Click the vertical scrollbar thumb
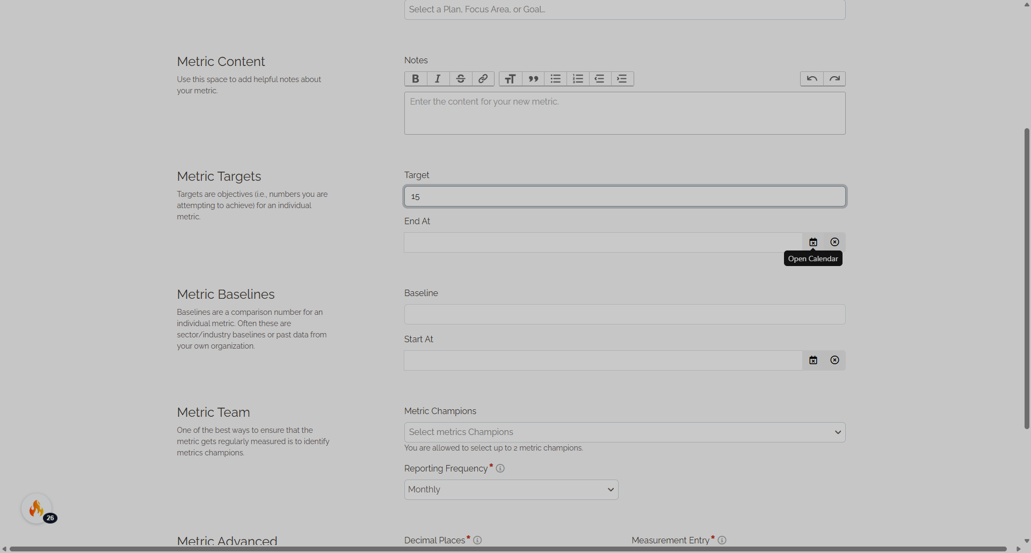 point(1027,278)
